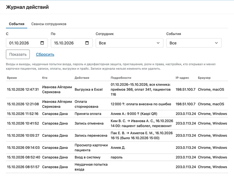Click details приёмов 366, оплат 341
The width and height of the screenshot is (234, 177).
click(x=141, y=90)
